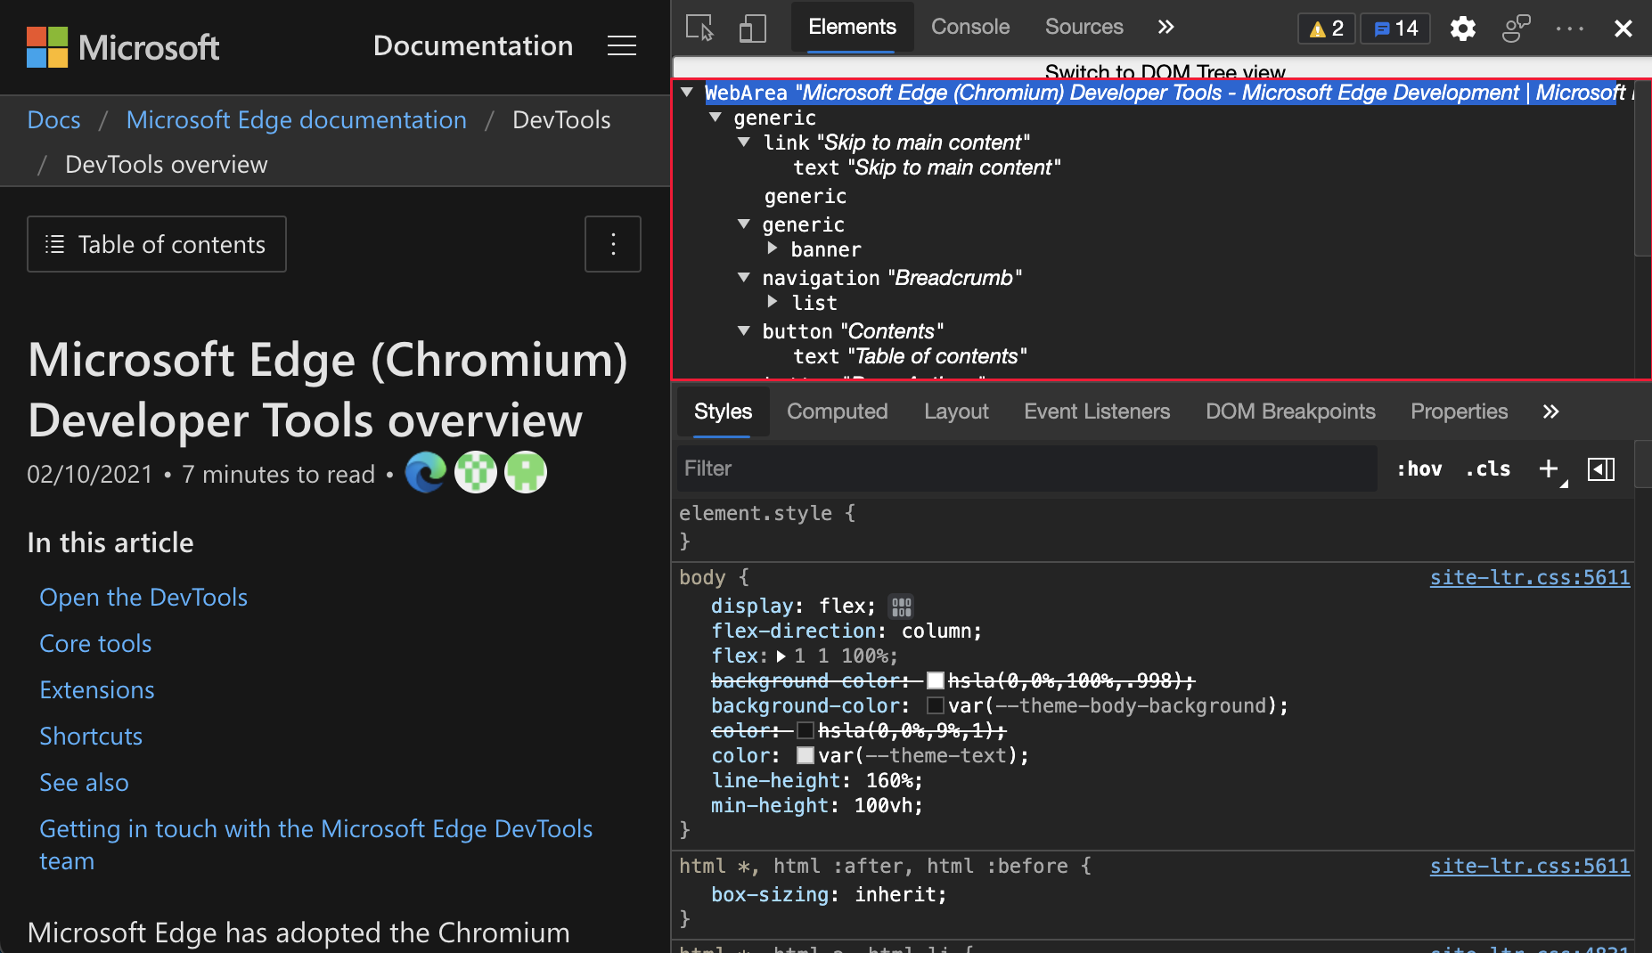Click the color swatch next to var(--theme-text)
Viewport: 1652px width, 953px height.
806,755
